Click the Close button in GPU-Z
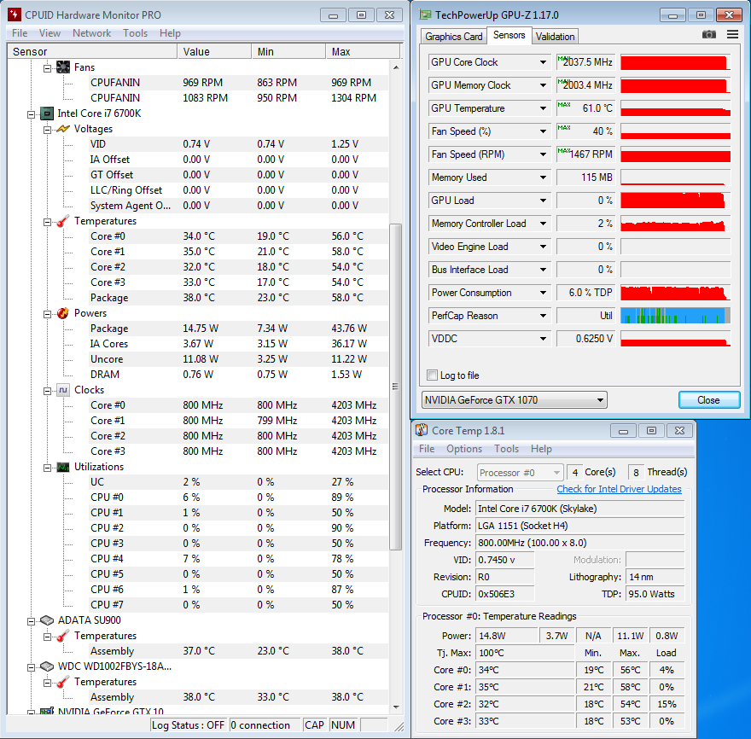Viewport: 751px width, 739px height. tap(709, 400)
